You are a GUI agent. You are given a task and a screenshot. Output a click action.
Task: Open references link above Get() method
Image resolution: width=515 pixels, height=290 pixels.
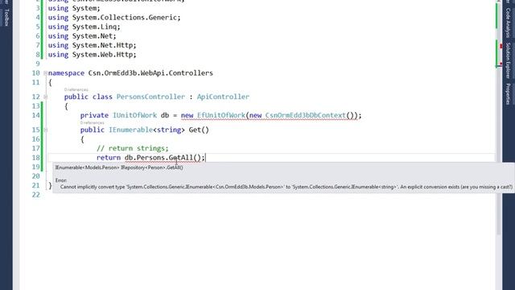[x=93, y=123]
